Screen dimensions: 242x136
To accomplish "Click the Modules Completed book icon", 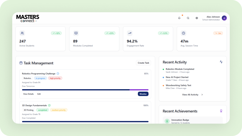I will (76, 33).
